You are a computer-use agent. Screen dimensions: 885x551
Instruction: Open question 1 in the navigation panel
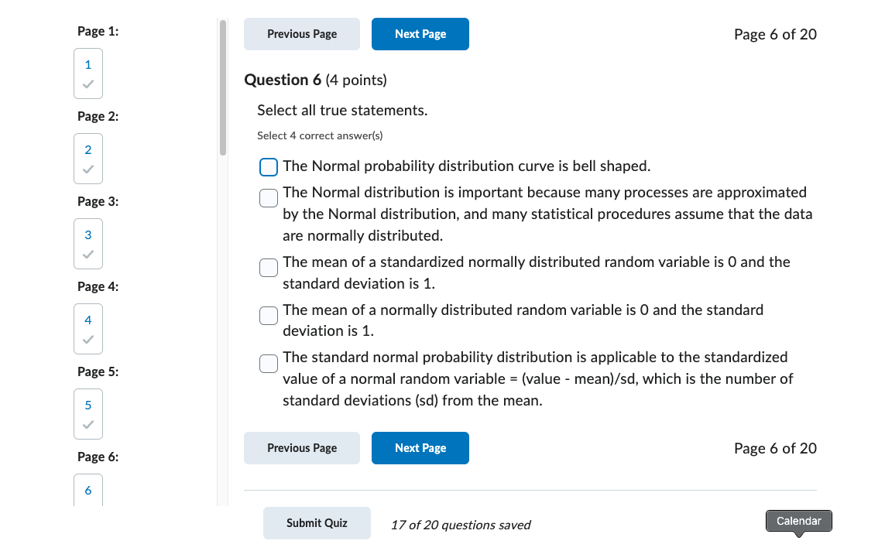tap(88, 74)
